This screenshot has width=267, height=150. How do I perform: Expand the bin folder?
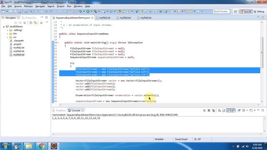(8, 34)
